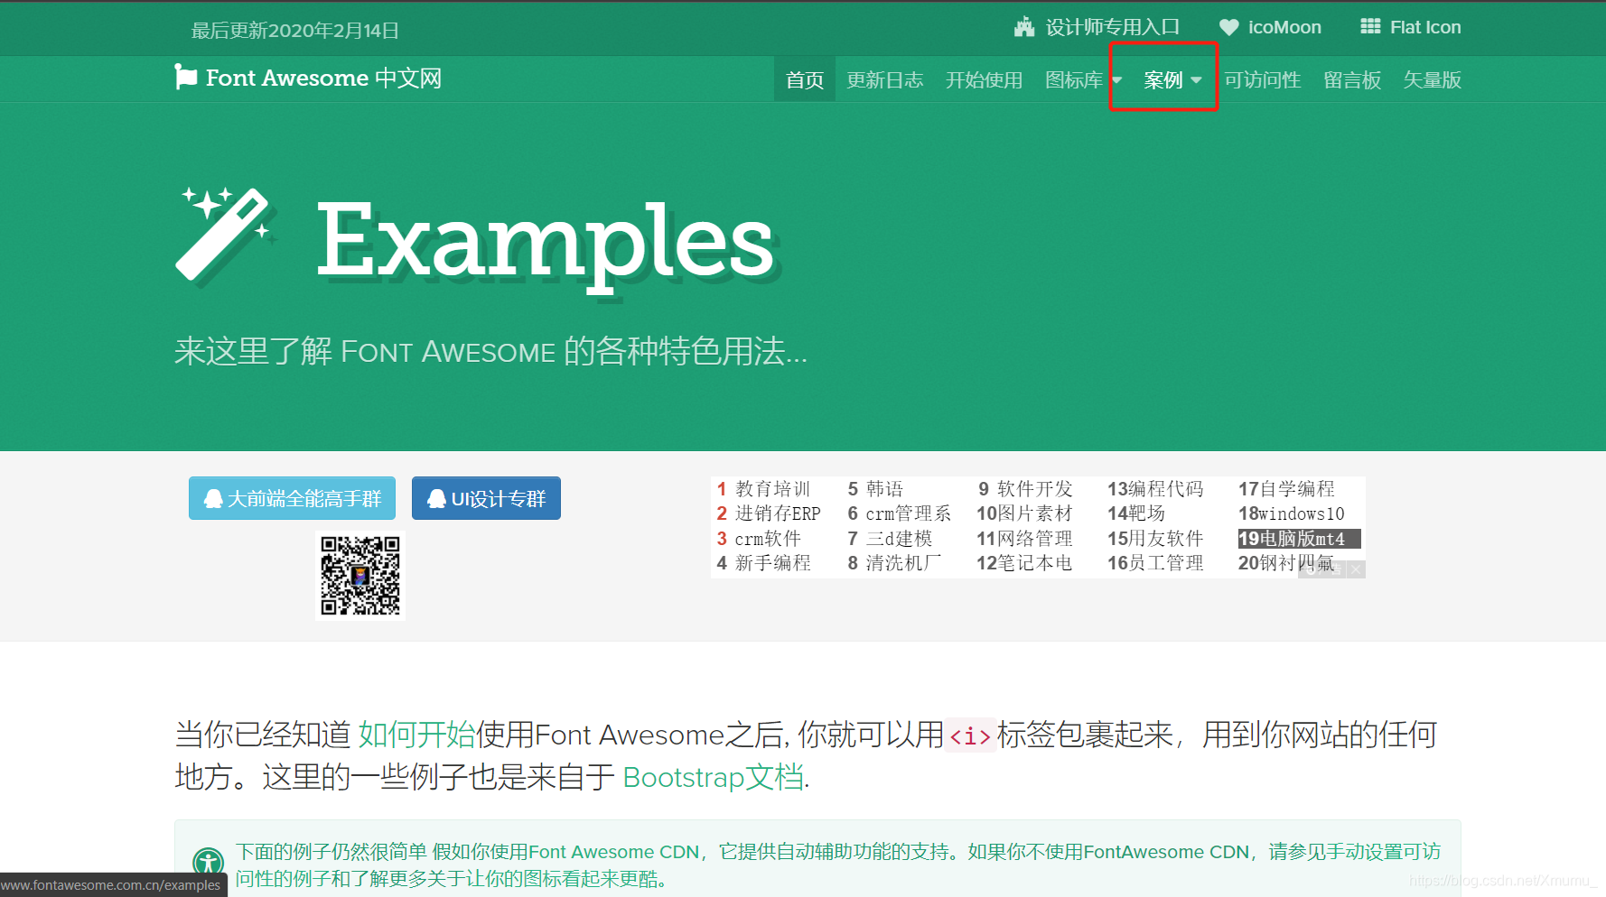Open the 可访问性 navigation item

point(1263,80)
